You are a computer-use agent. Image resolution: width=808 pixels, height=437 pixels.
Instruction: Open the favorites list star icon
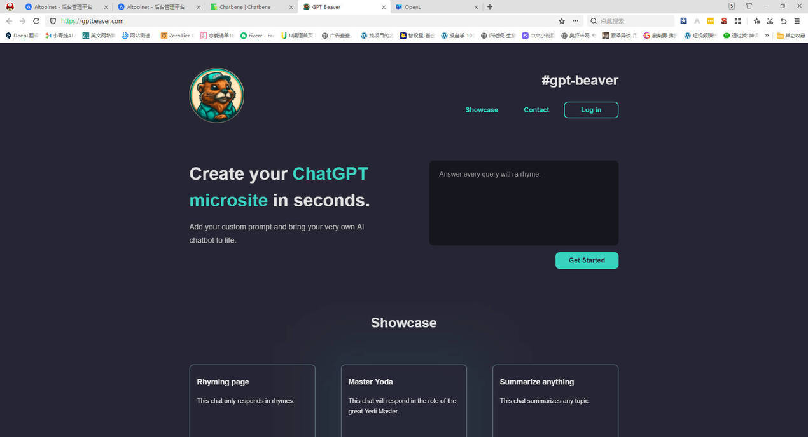[756, 21]
